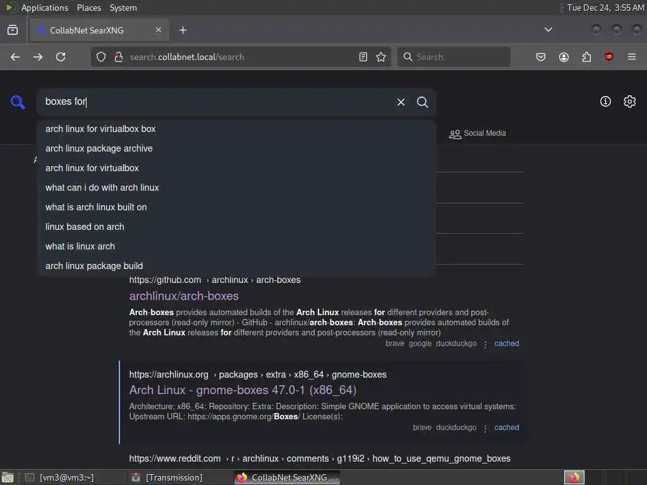Clear the search query with X

click(401, 102)
